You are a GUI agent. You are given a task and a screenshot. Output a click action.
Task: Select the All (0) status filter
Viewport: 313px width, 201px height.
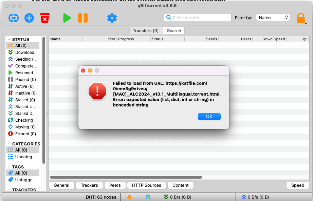(x=23, y=46)
